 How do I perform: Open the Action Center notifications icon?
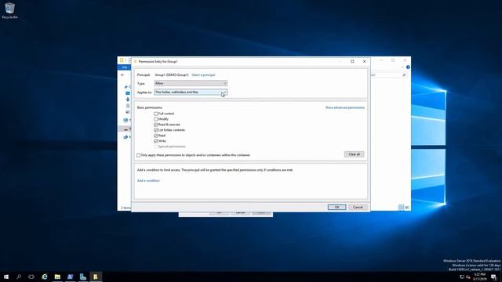tap(493, 277)
